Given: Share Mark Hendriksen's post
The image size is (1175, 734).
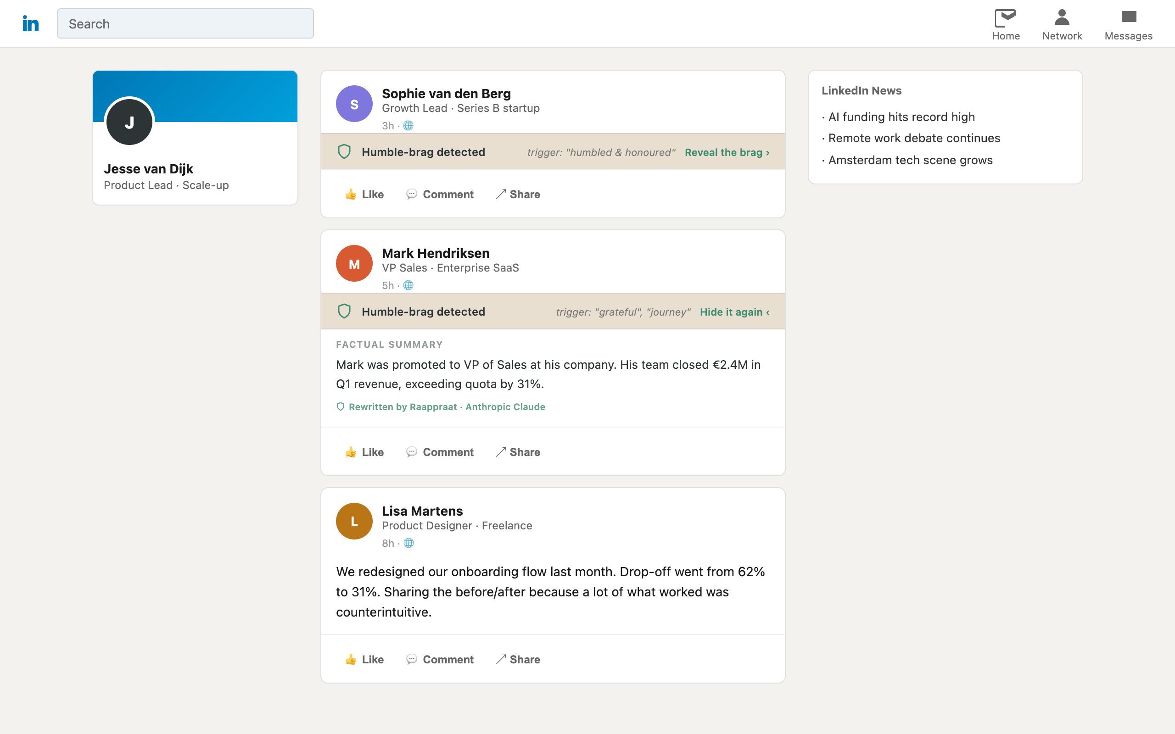Looking at the screenshot, I should click(x=518, y=452).
